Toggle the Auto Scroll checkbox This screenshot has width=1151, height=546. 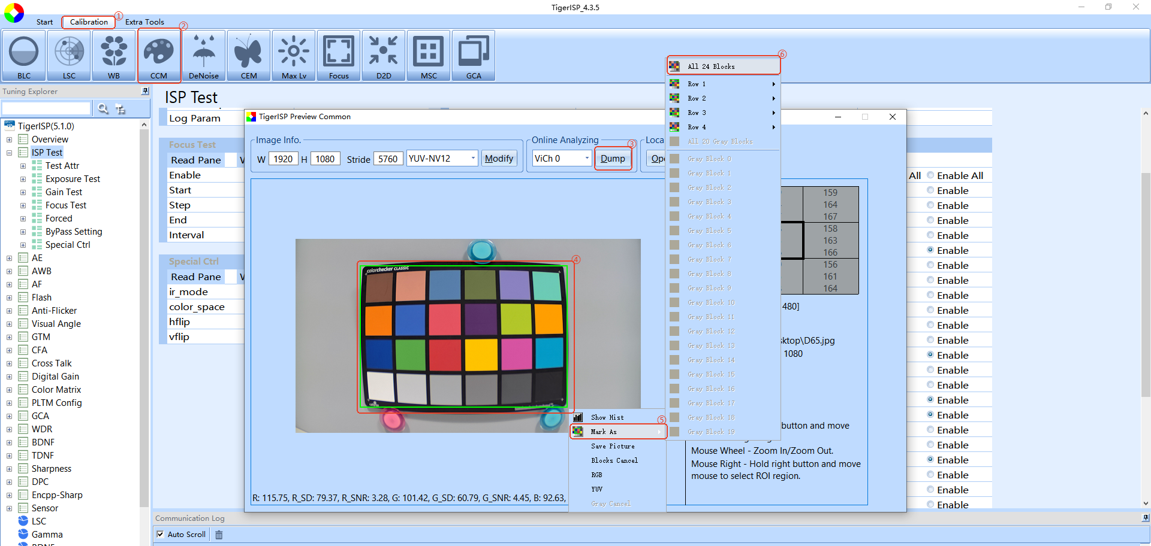[160, 534]
